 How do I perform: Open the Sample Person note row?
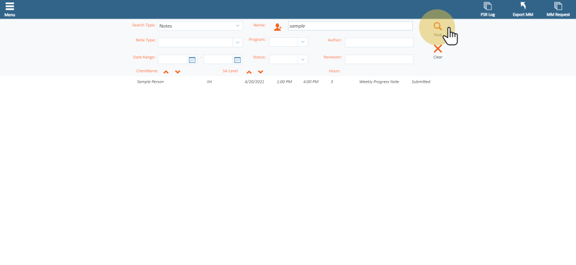click(x=283, y=82)
